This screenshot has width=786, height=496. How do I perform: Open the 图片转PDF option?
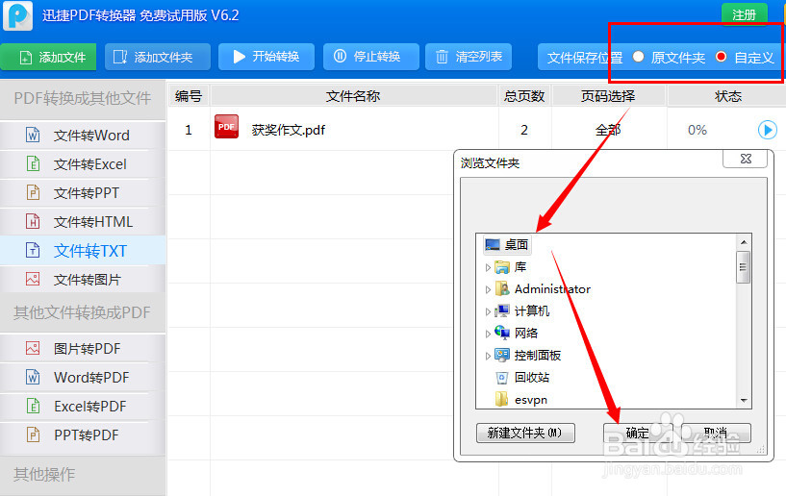(x=83, y=349)
